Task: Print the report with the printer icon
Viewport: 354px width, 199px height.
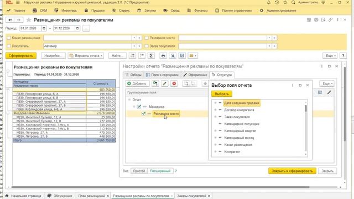Action: (163, 55)
